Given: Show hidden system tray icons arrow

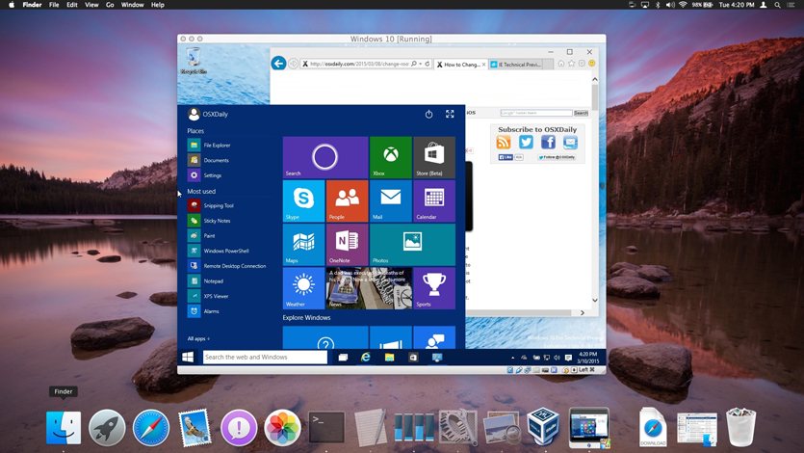Looking at the screenshot, I should click(x=512, y=358).
